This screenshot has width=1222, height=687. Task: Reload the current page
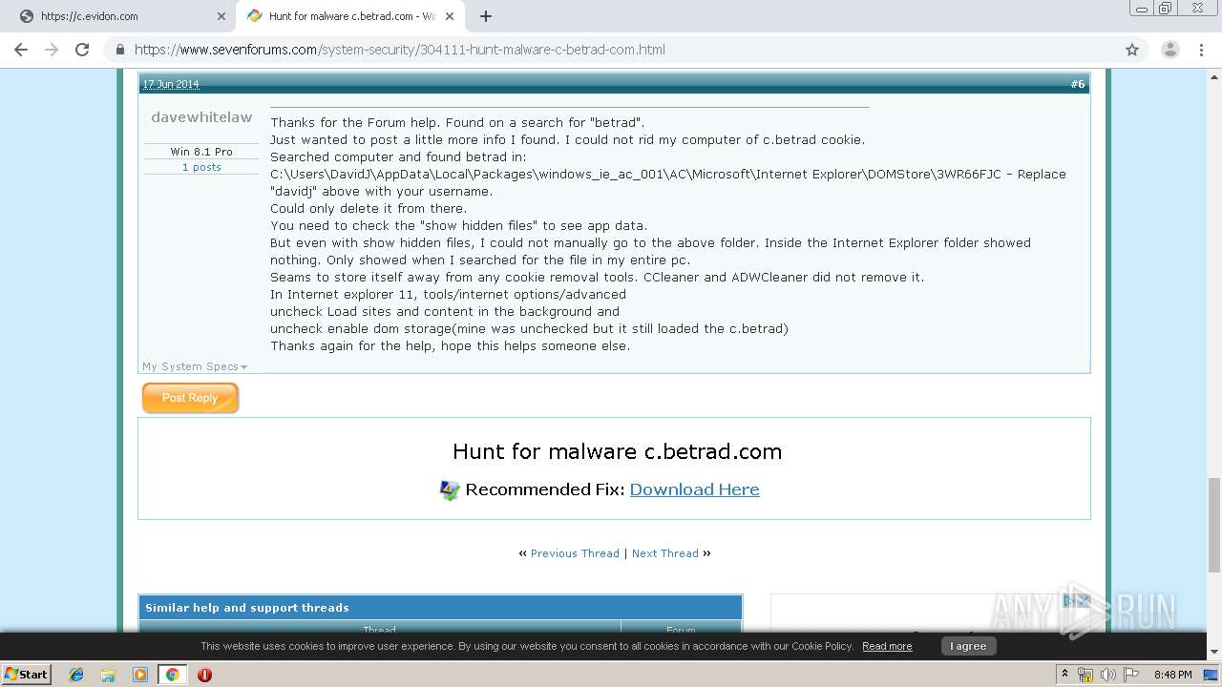82,50
